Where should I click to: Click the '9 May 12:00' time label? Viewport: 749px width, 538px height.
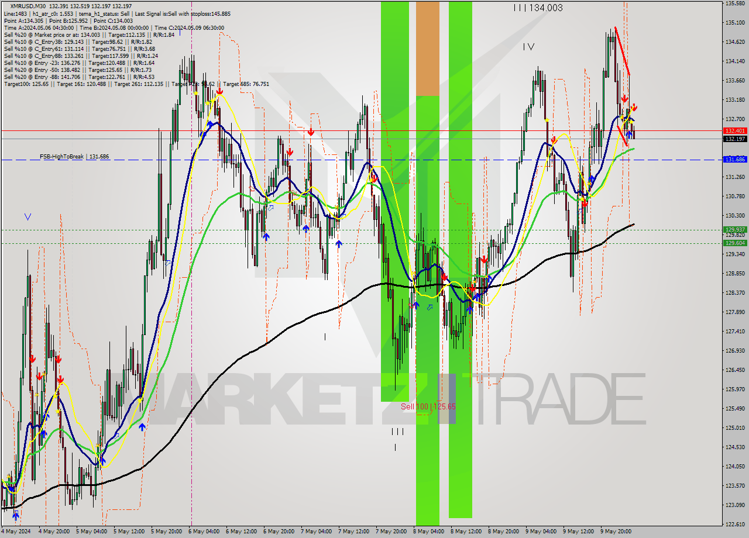[578, 532]
